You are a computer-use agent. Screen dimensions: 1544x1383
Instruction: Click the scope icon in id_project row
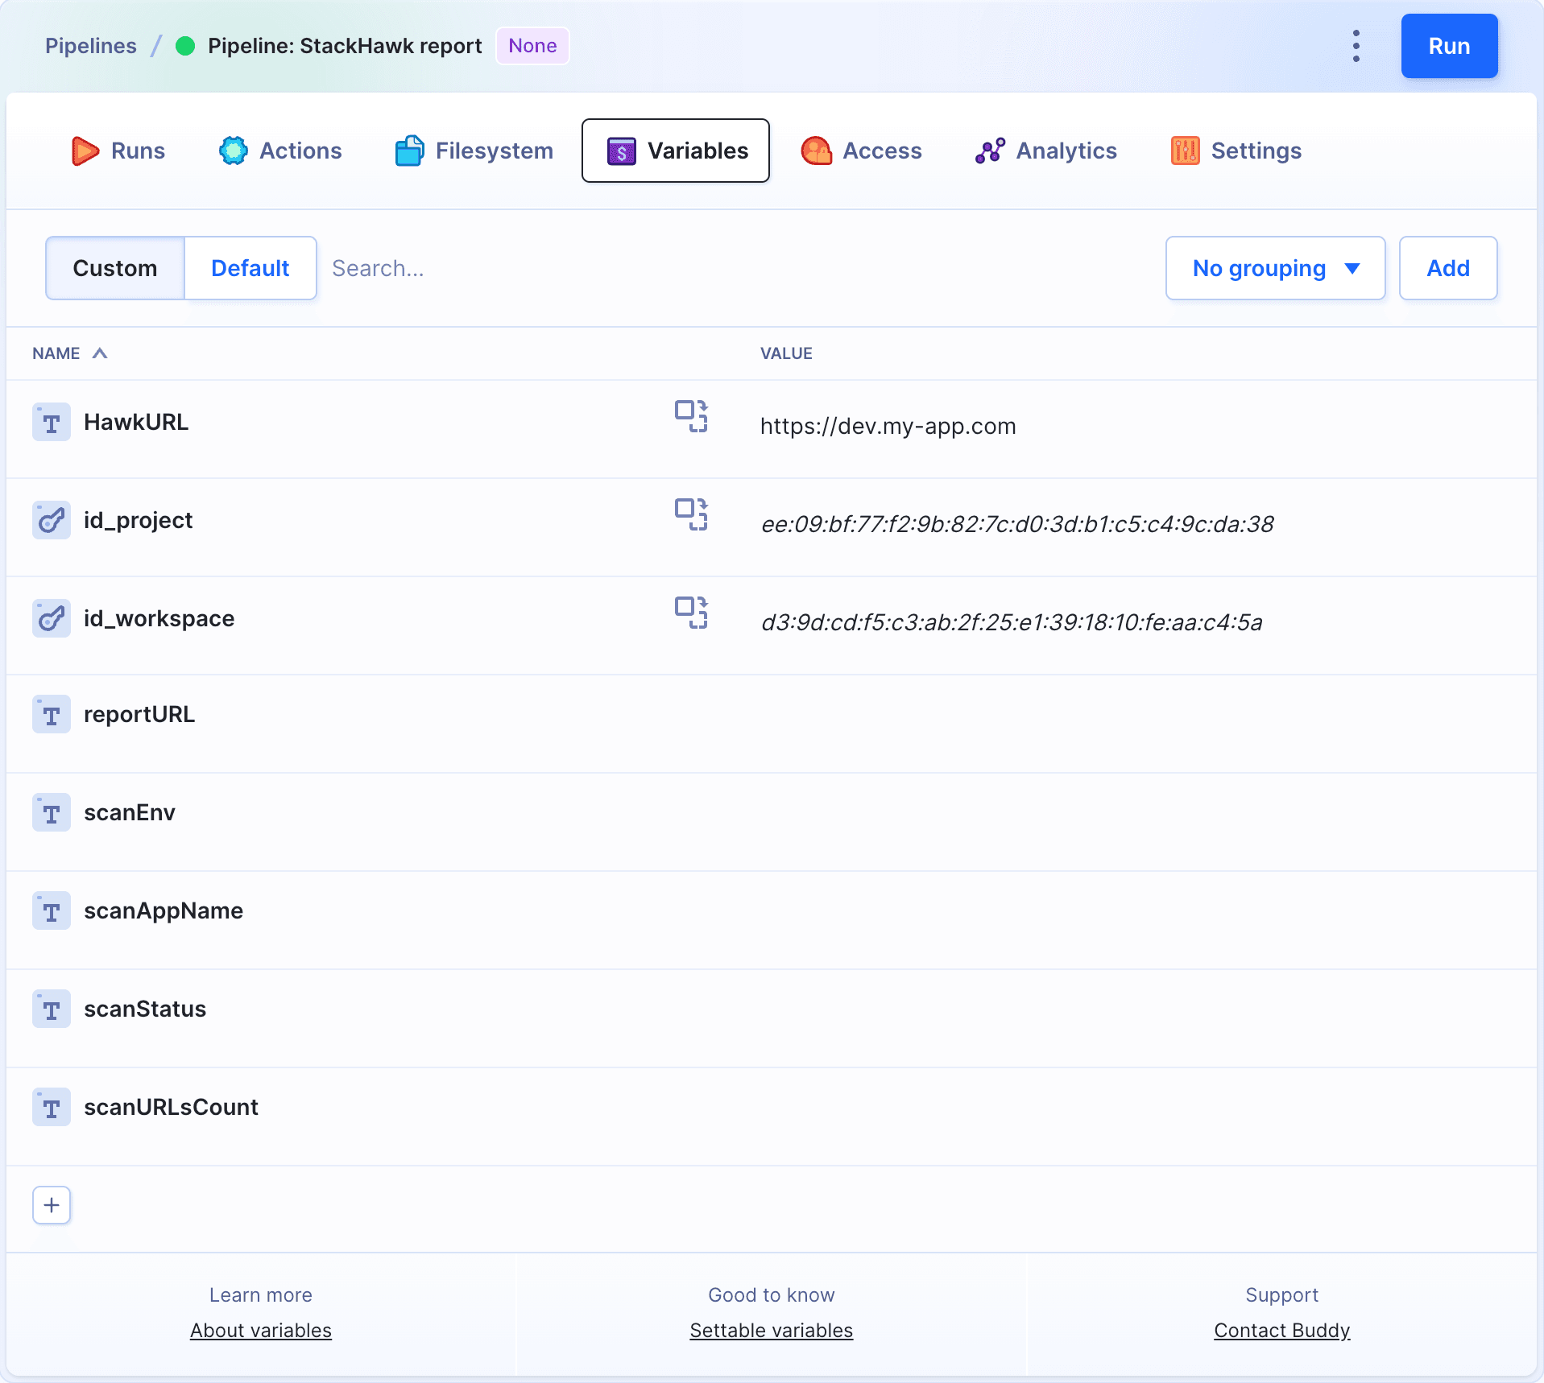(691, 514)
